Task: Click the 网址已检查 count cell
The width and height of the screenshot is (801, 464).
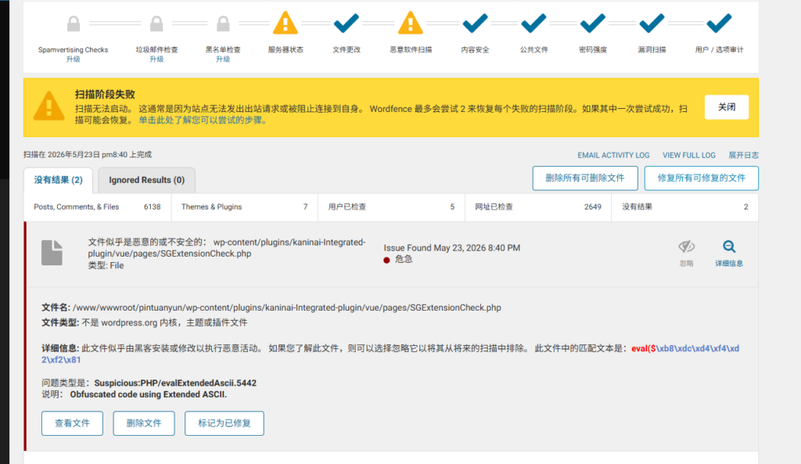Action: (538, 207)
